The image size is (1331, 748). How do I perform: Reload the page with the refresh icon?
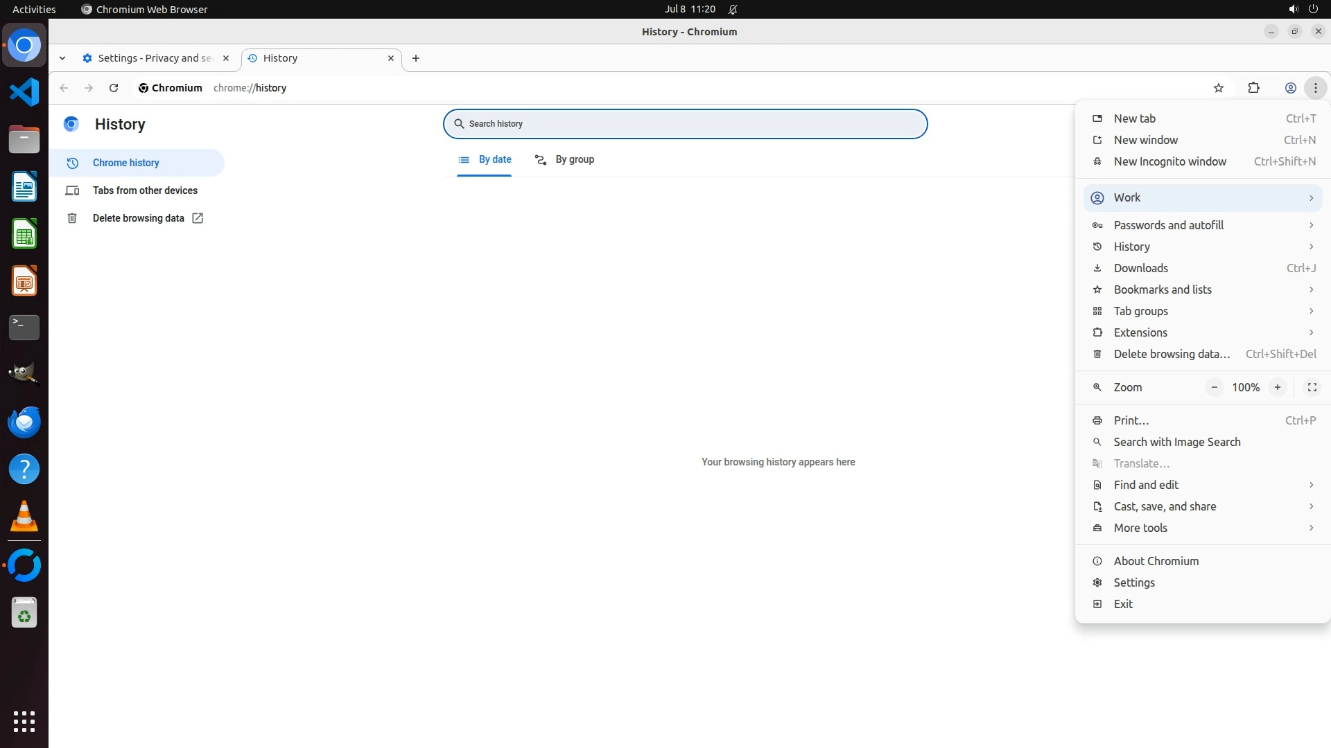point(114,88)
